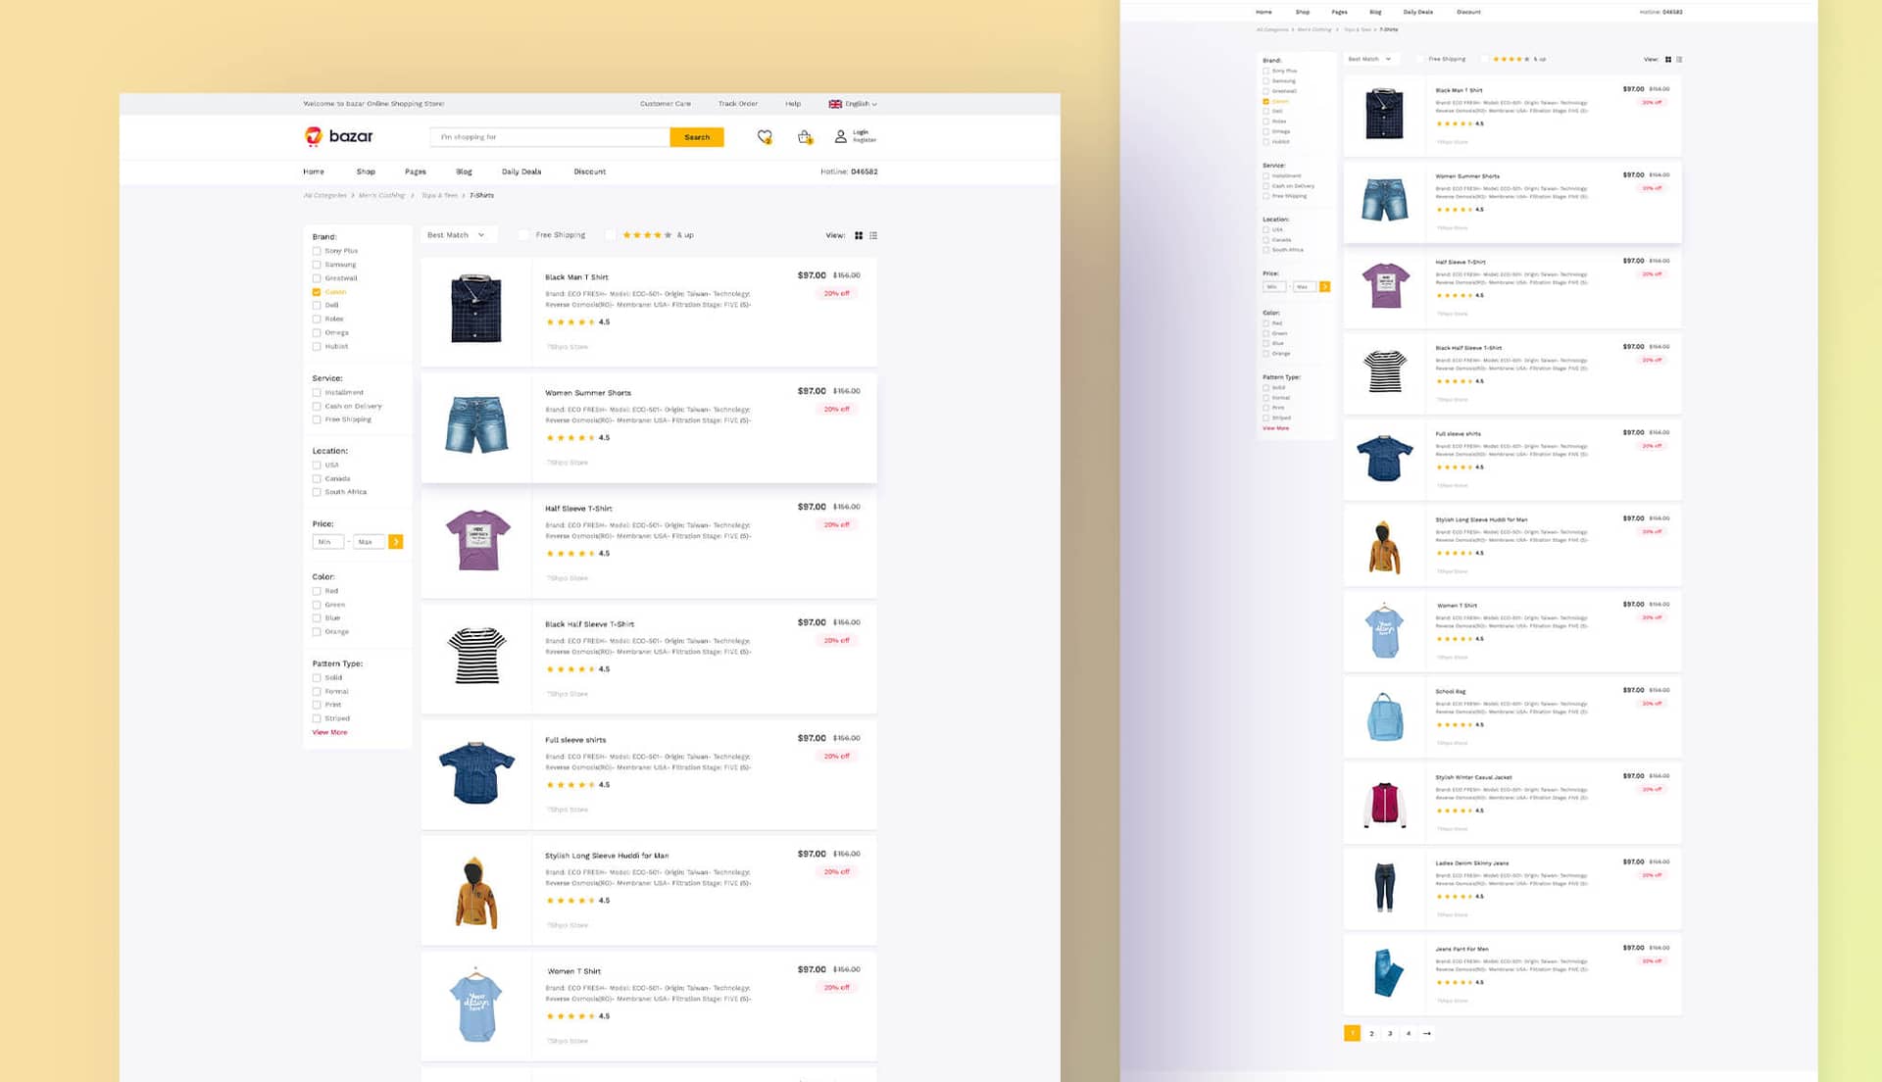Image resolution: width=1882 pixels, height=1082 pixels.
Task: Check South Africa location on left page
Action: pos(317,493)
